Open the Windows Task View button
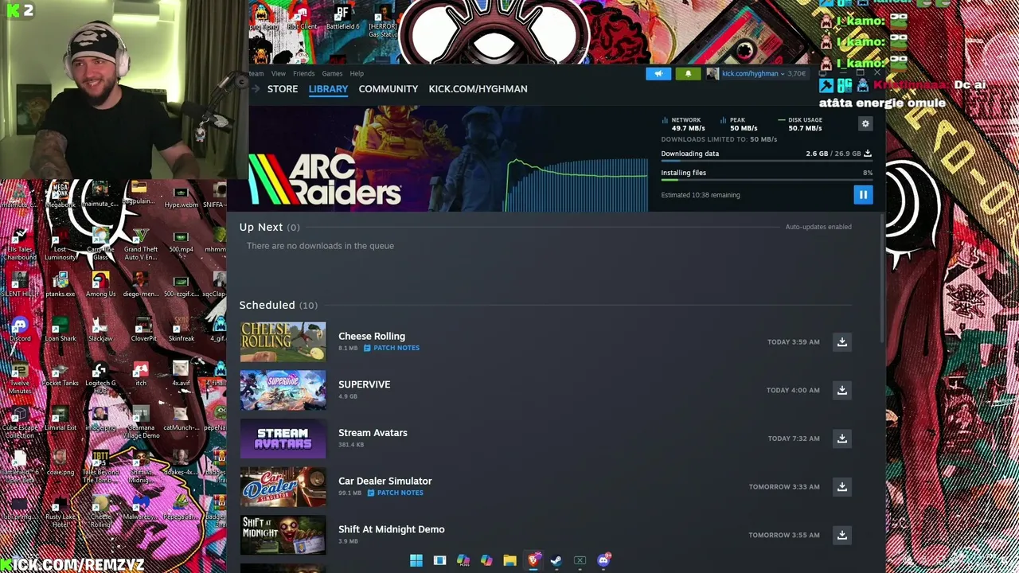This screenshot has width=1019, height=573. coord(439,560)
